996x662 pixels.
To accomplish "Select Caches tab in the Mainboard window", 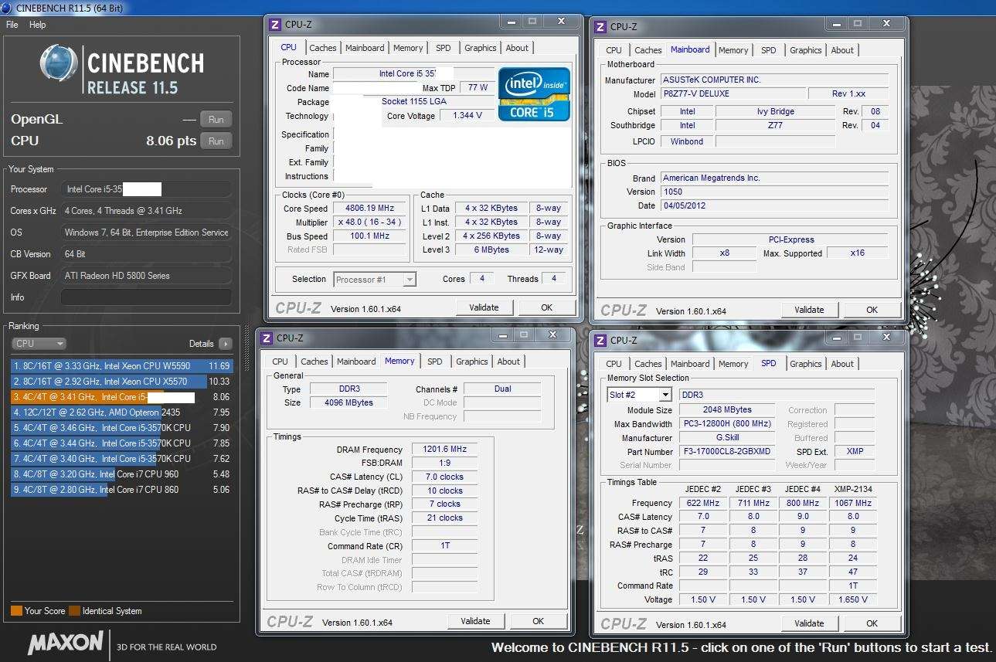I will [648, 50].
